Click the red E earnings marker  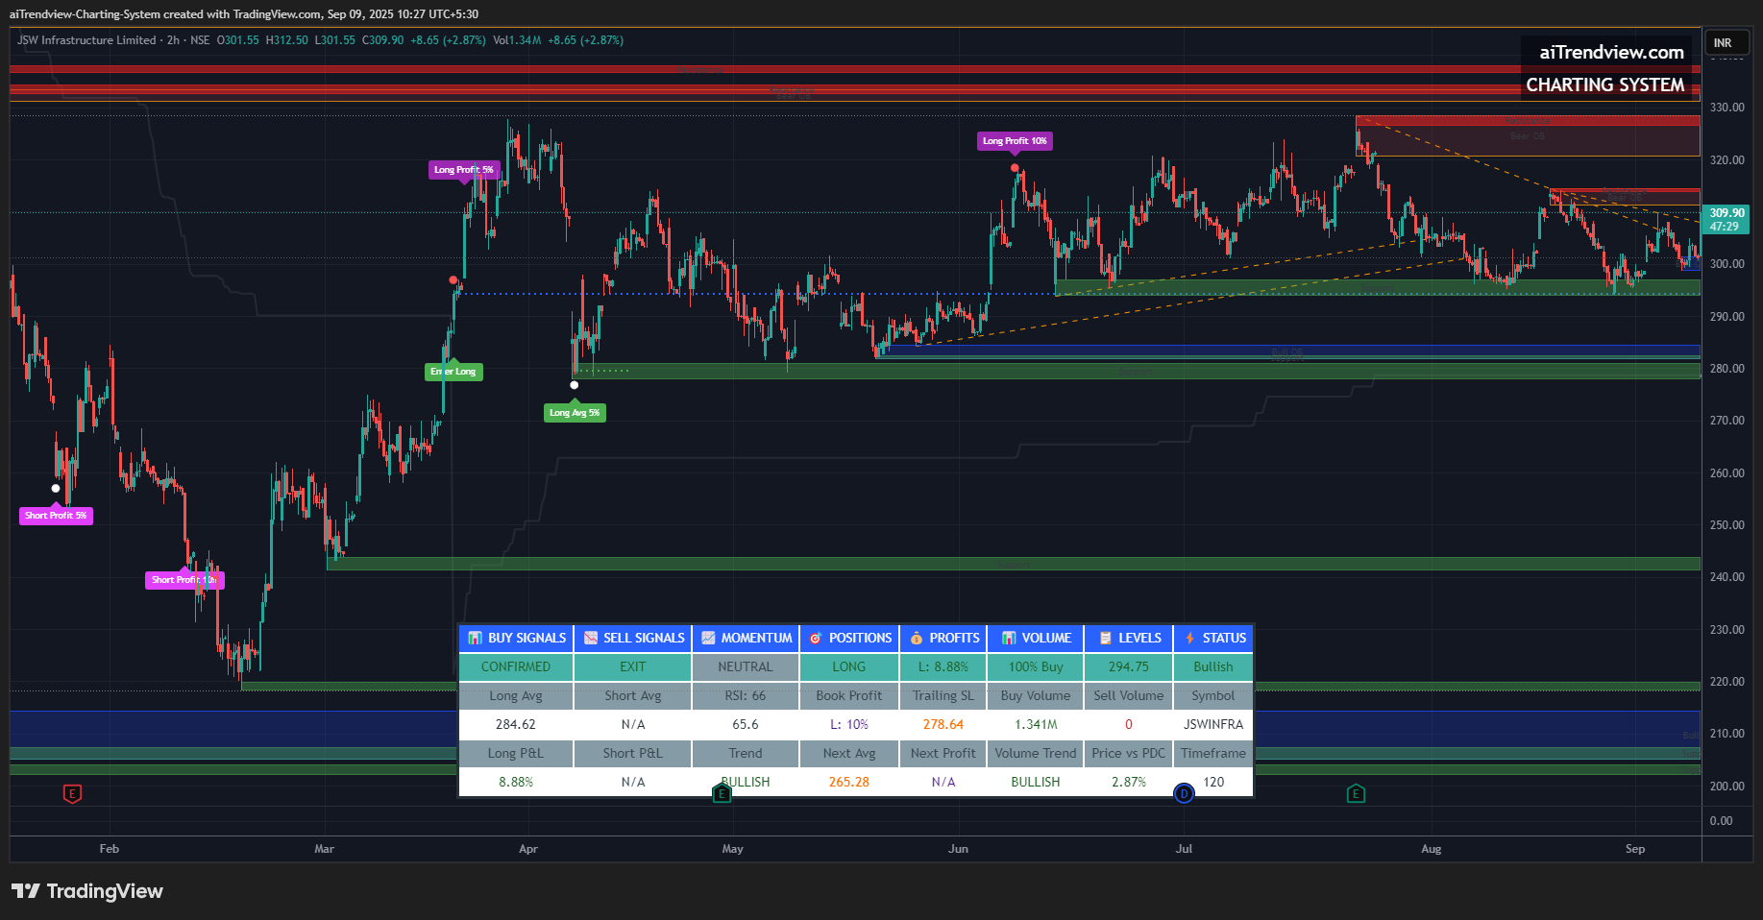pos(72,793)
